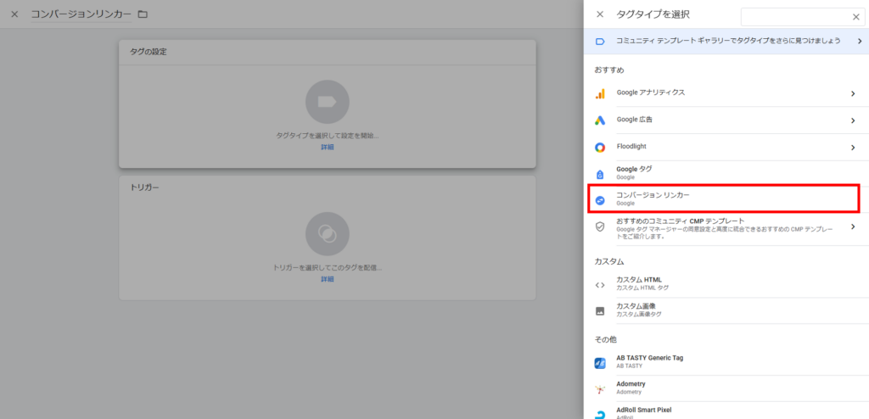Open 詳細 link under タグの設定

(328, 148)
